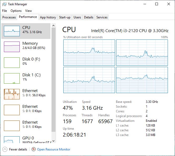Image resolution: width=175 pixels, height=156 pixels.
Task: Click the L2 cache 512 KB value
Action: click(x=150, y=130)
